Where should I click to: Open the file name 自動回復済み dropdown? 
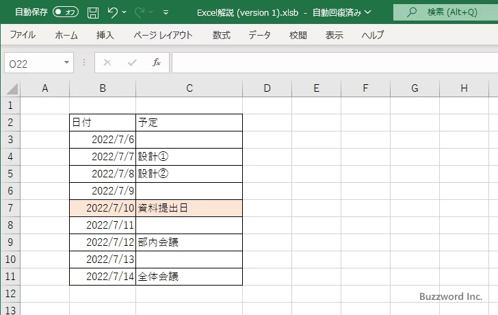[368, 12]
